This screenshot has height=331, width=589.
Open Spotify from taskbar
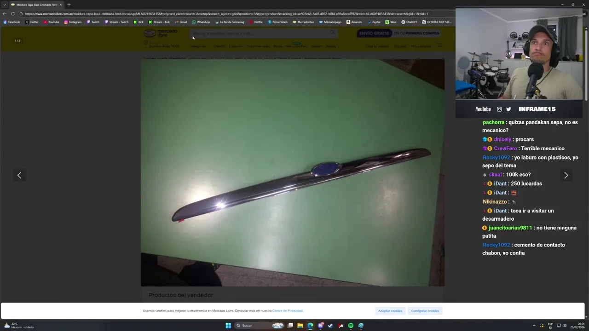coord(351,325)
